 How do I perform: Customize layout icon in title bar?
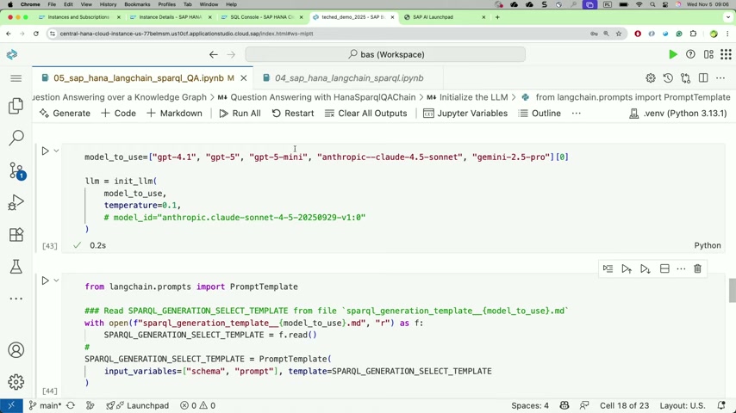(x=708, y=54)
